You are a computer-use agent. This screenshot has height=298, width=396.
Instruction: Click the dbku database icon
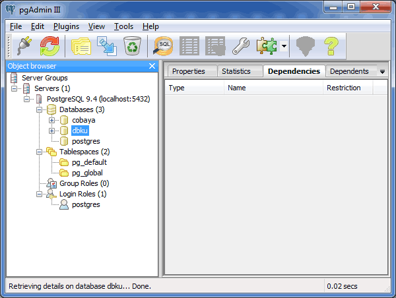64,131
